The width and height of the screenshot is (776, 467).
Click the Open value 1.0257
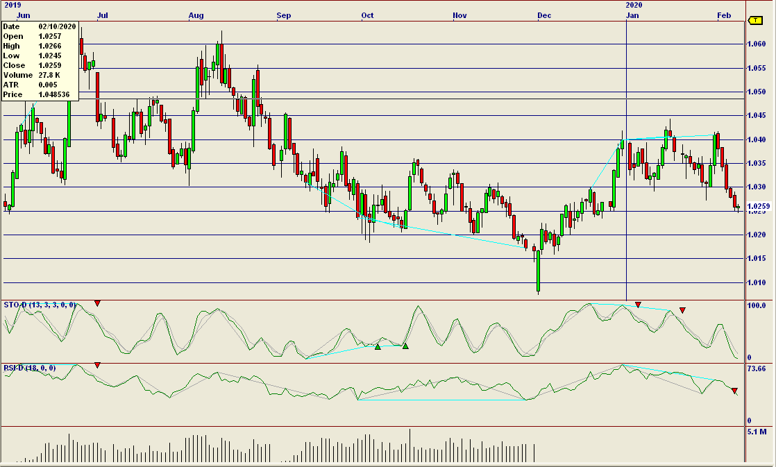[50, 36]
